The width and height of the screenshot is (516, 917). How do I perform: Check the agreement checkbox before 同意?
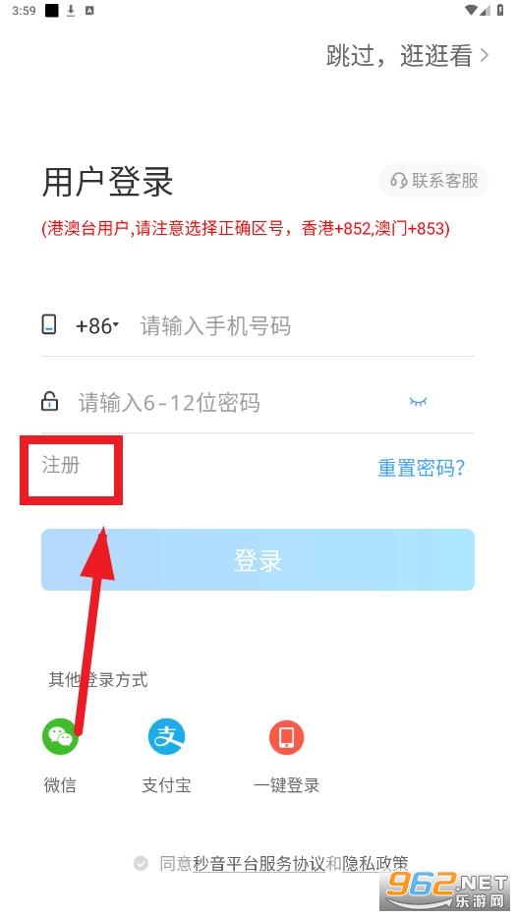141,863
